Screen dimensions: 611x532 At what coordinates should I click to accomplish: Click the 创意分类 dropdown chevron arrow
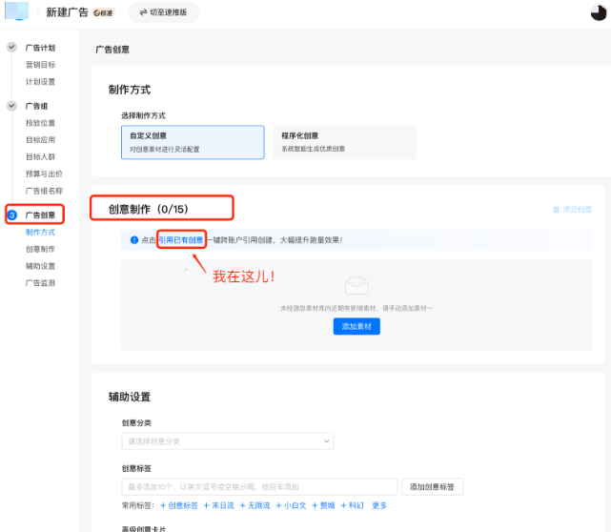tap(326, 441)
